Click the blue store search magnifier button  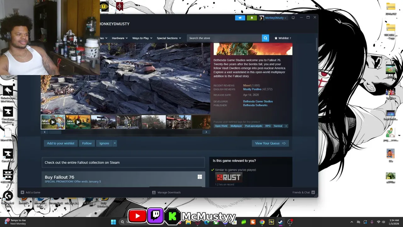click(266, 38)
